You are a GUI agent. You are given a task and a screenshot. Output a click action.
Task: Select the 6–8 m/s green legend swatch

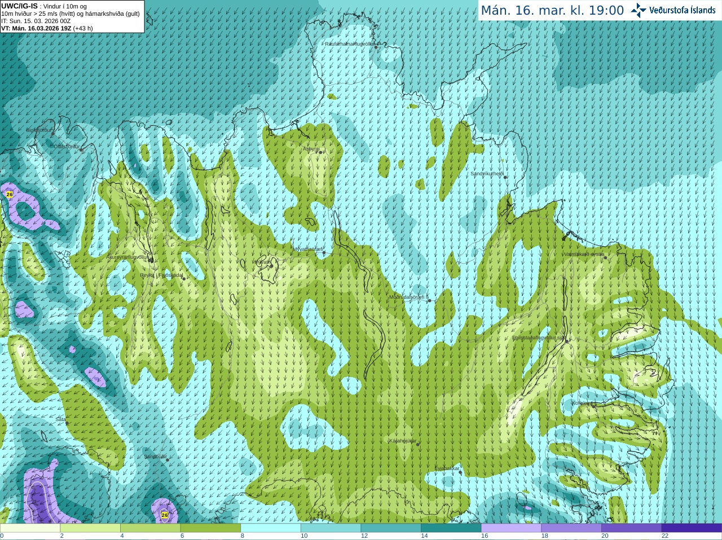pyautogui.click(x=210, y=528)
